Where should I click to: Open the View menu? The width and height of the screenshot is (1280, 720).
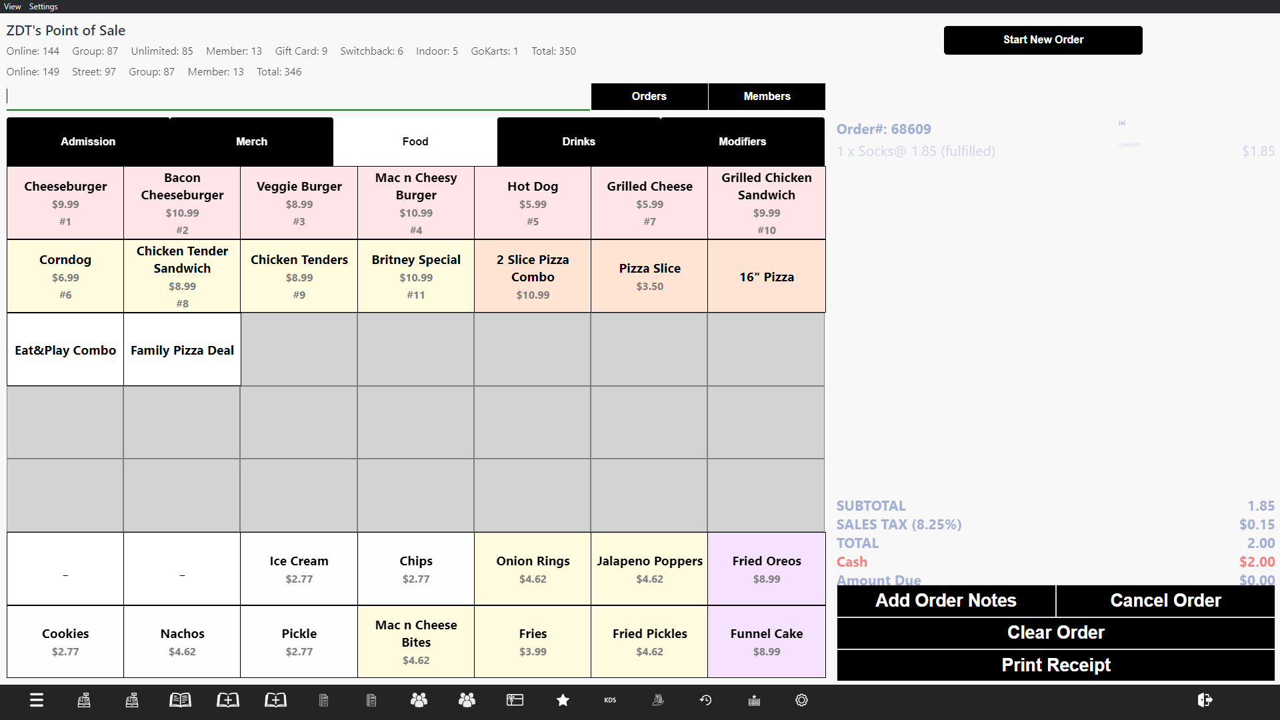(x=12, y=7)
